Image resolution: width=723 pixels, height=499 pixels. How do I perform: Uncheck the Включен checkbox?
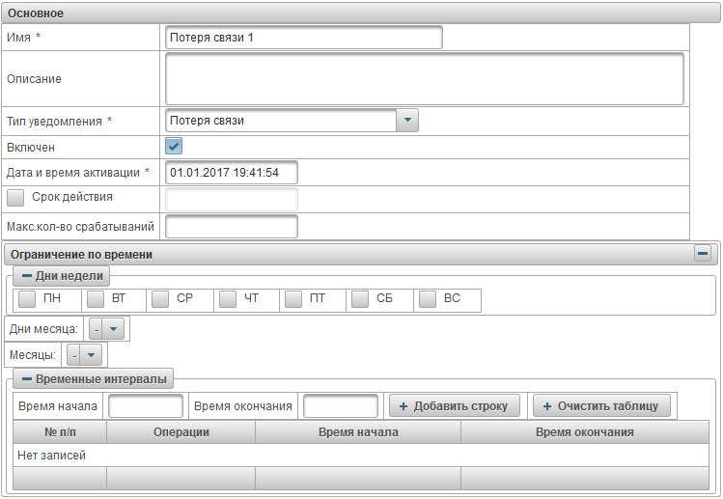click(175, 147)
